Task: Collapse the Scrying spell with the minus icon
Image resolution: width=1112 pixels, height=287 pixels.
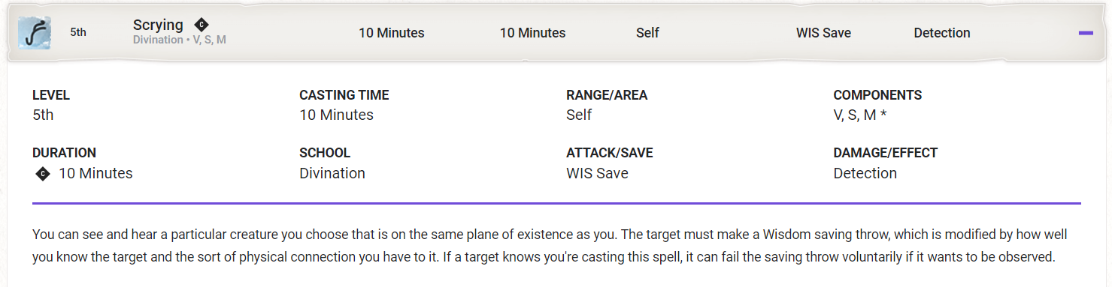Action: (x=1085, y=33)
